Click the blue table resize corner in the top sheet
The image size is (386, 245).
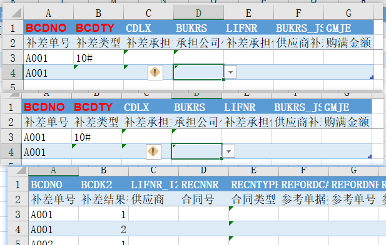tap(372, 77)
